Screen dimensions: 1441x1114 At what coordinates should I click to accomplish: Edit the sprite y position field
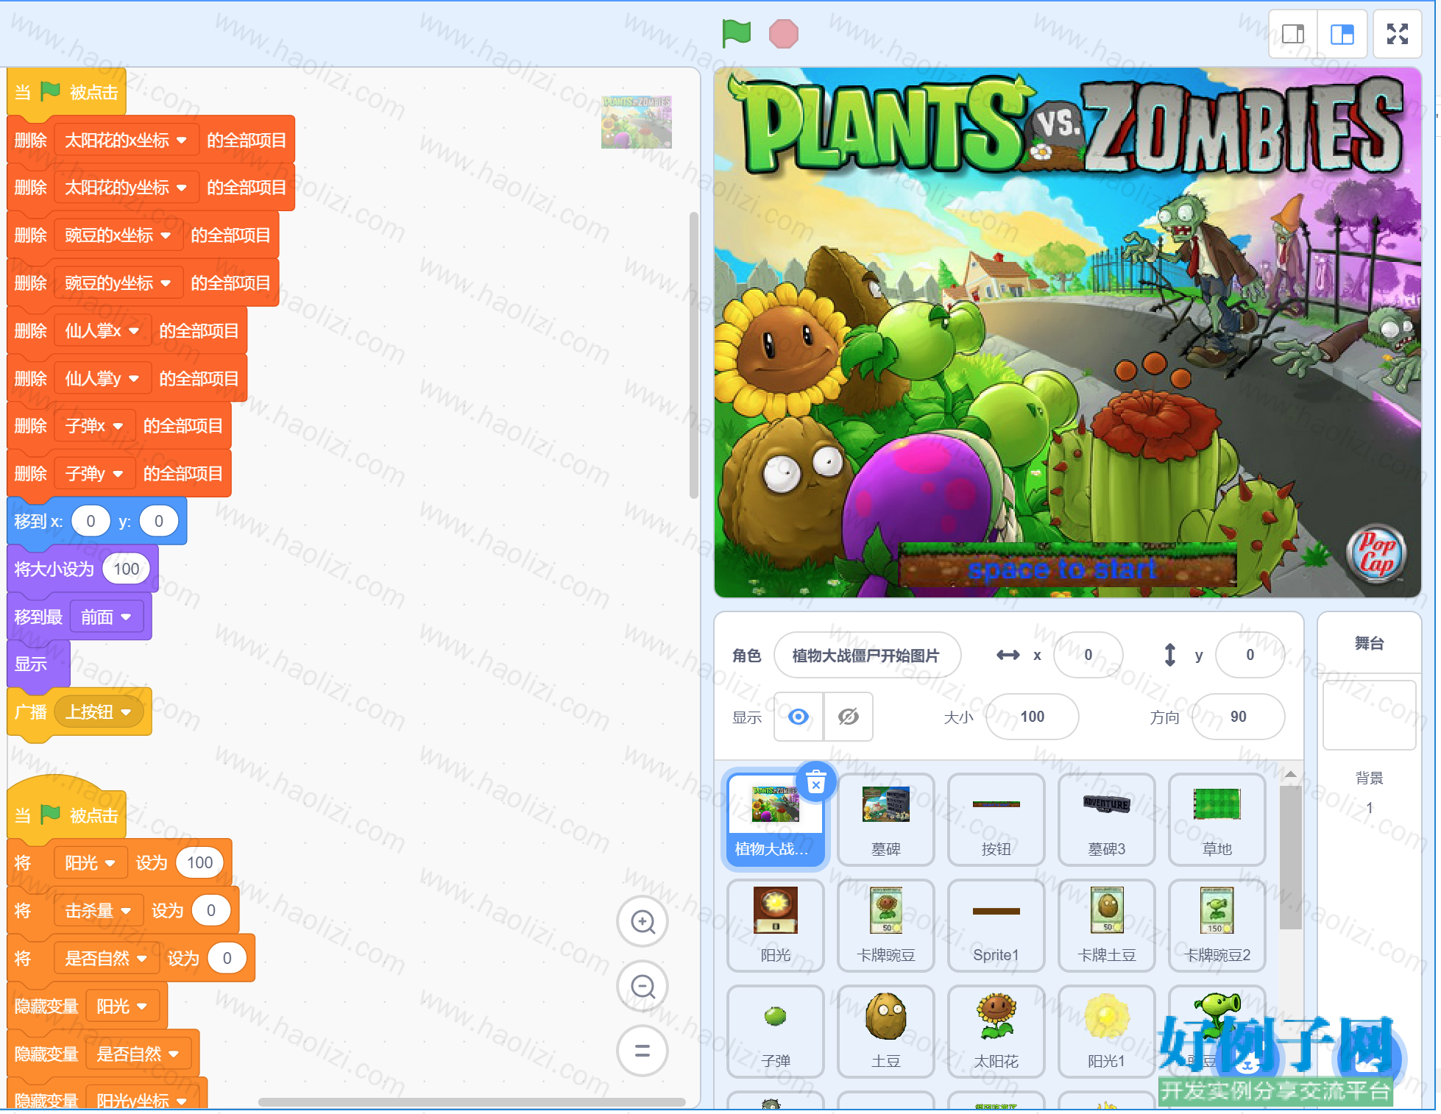click(x=1250, y=655)
